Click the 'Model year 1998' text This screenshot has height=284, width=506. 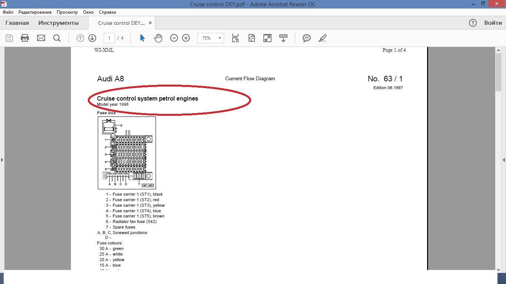113,104
